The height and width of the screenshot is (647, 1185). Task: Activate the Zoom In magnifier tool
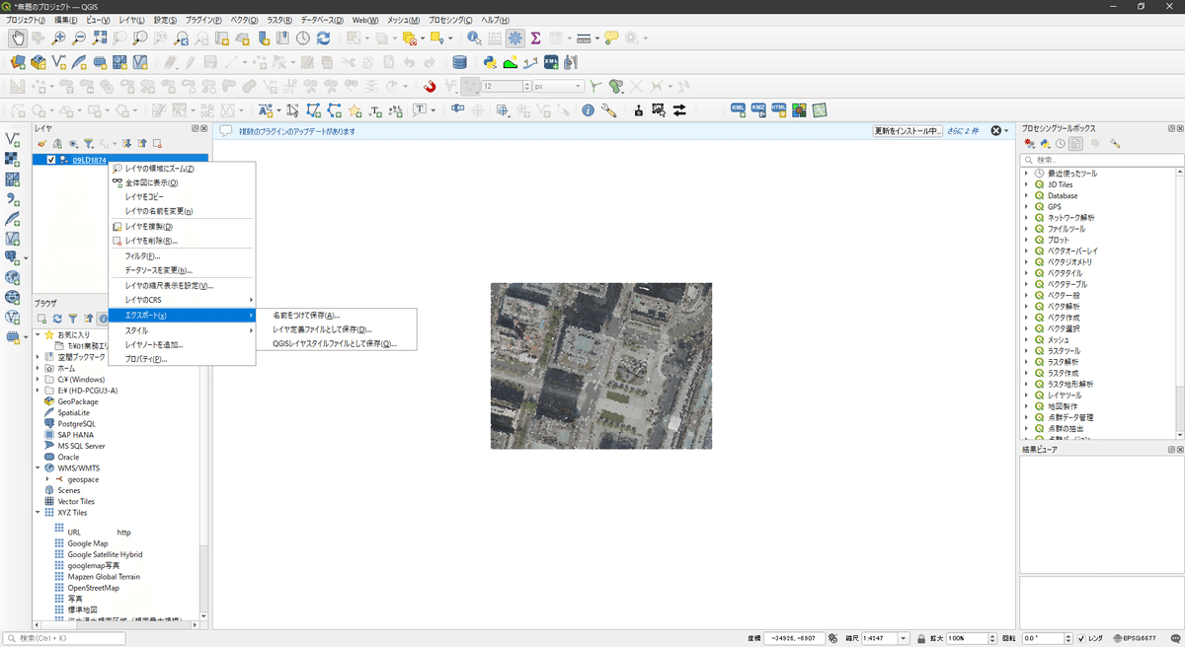tap(59, 38)
